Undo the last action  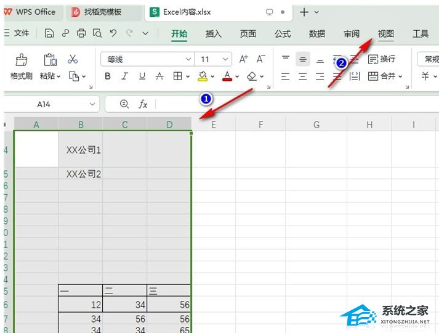113,33
